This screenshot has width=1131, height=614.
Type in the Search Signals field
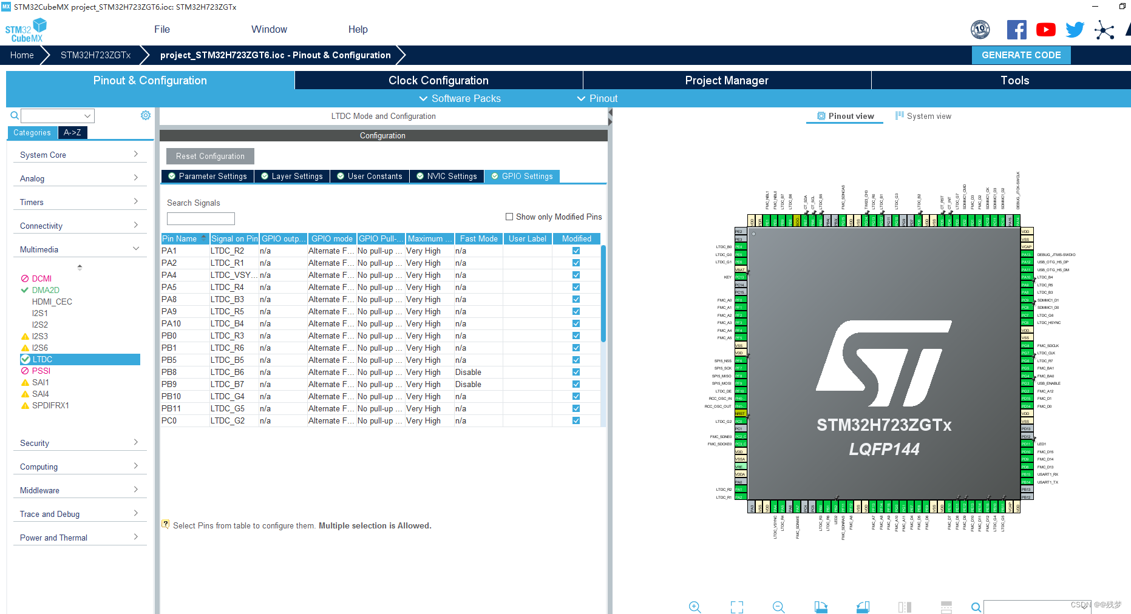tap(200, 218)
